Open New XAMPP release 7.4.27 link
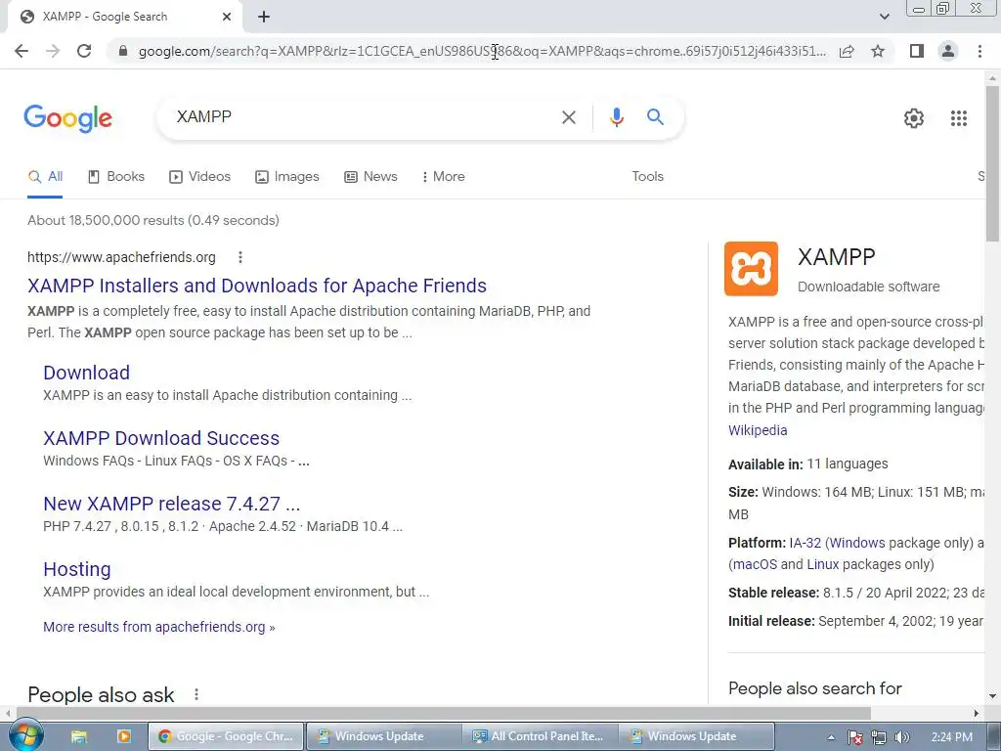The image size is (1001, 751). 171,504
